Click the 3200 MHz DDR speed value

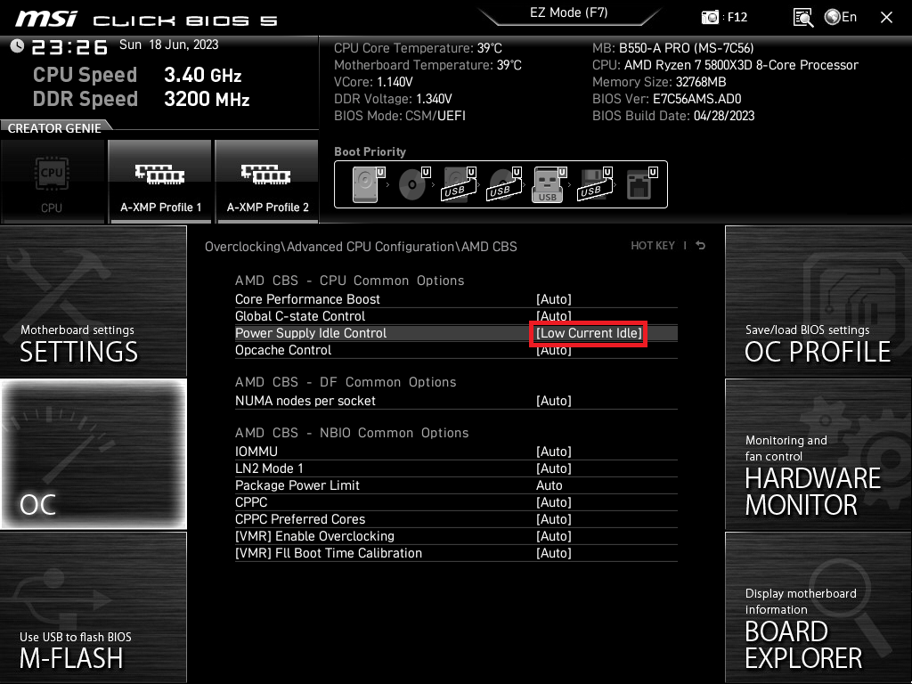207,99
